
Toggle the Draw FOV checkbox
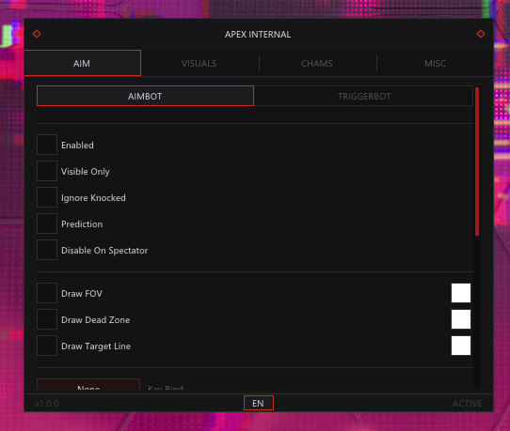click(47, 293)
